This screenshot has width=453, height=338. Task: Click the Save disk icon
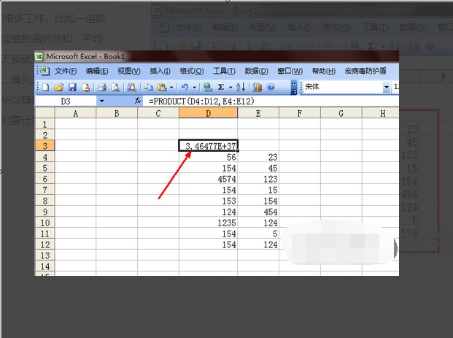71,87
